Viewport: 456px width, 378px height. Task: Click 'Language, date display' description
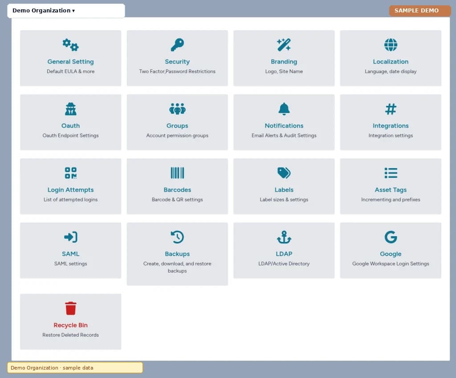tap(391, 72)
